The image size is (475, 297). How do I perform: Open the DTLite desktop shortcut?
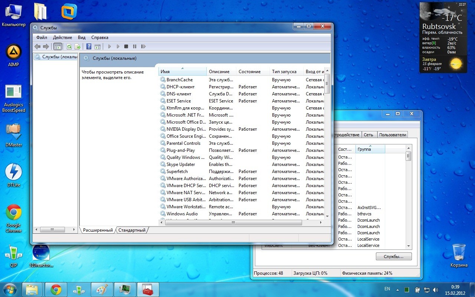click(x=14, y=175)
